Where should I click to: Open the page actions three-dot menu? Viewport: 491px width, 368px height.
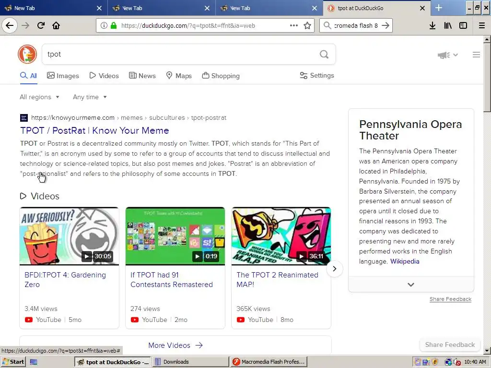click(294, 25)
